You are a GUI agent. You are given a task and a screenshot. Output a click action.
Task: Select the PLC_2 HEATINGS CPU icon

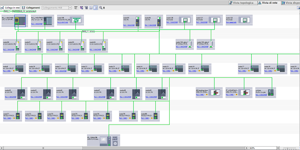pyautogui.click(x=48, y=21)
